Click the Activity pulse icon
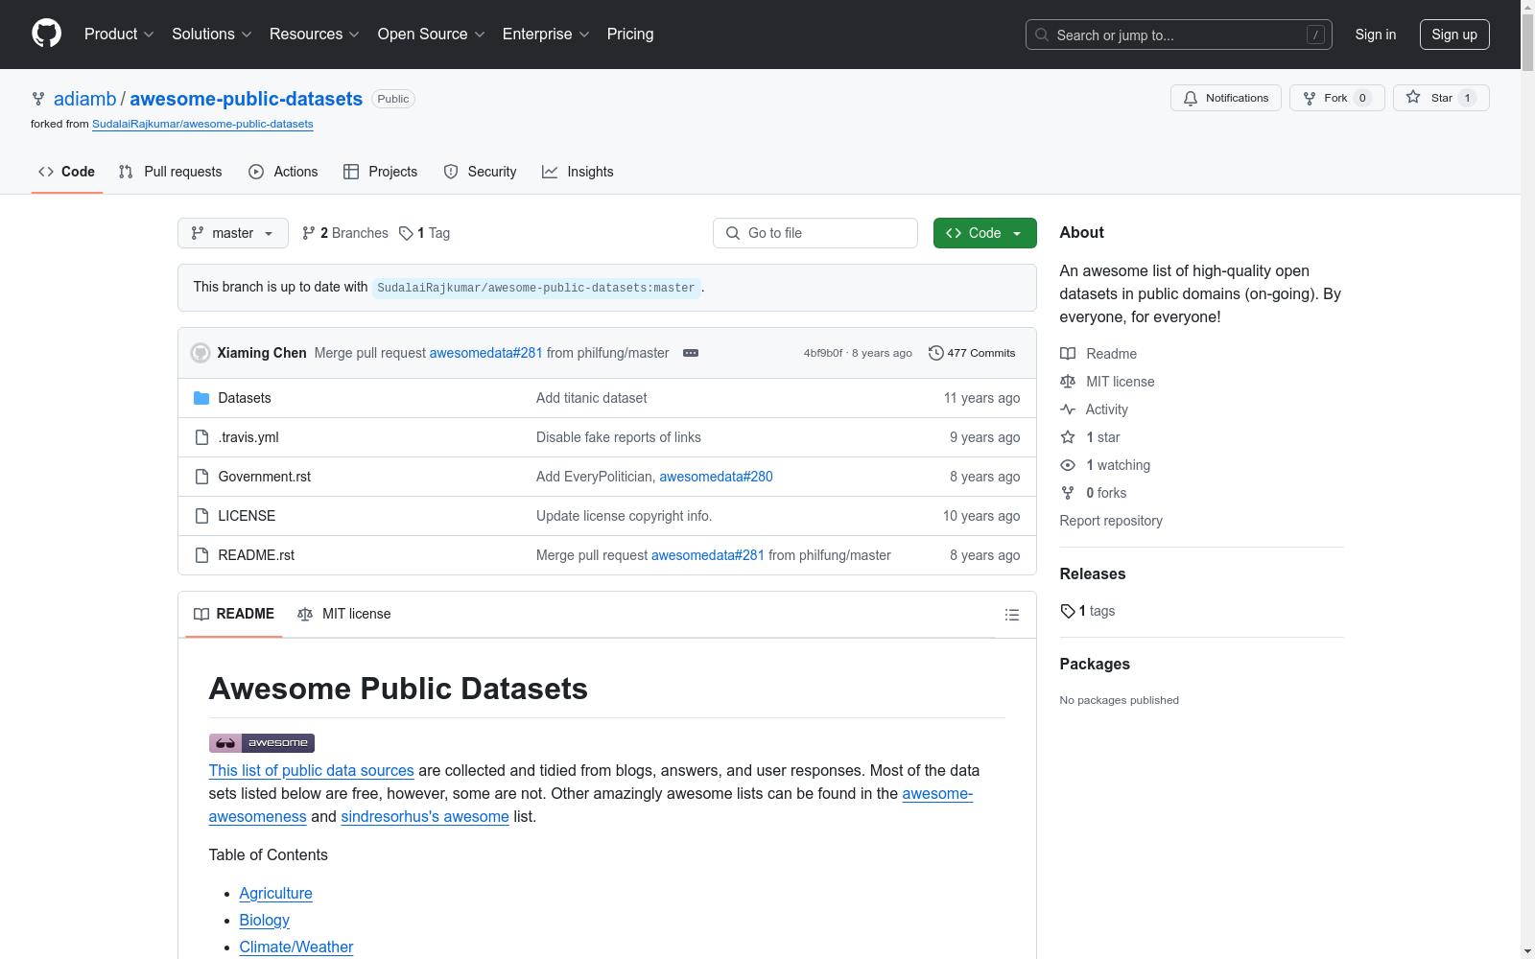This screenshot has height=959, width=1535. (1068, 409)
